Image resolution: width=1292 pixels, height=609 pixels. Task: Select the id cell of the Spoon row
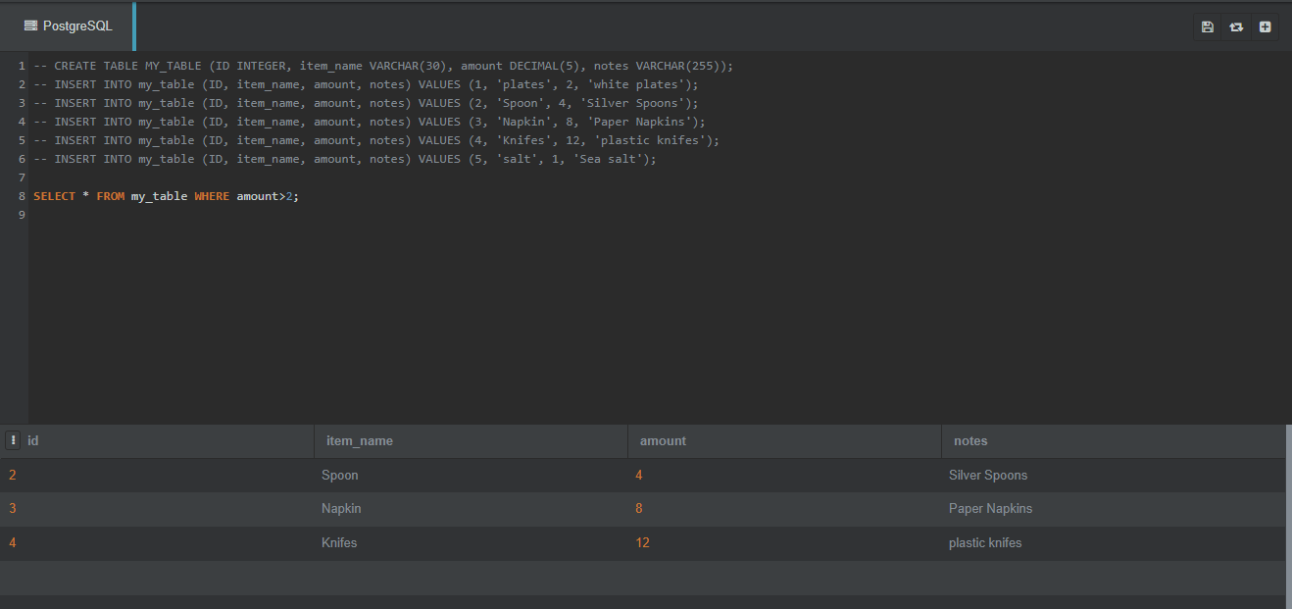coord(157,476)
